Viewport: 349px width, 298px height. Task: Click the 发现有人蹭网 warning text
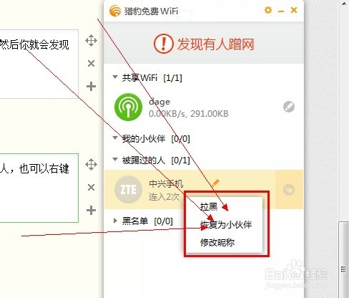coord(215,44)
